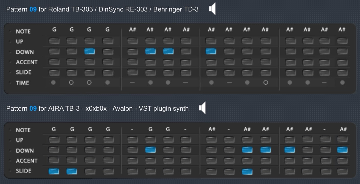Click the rest dash at step 5 of the TB-3 NOTE row
The width and height of the screenshot is (360, 184).
tap(132, 130)
